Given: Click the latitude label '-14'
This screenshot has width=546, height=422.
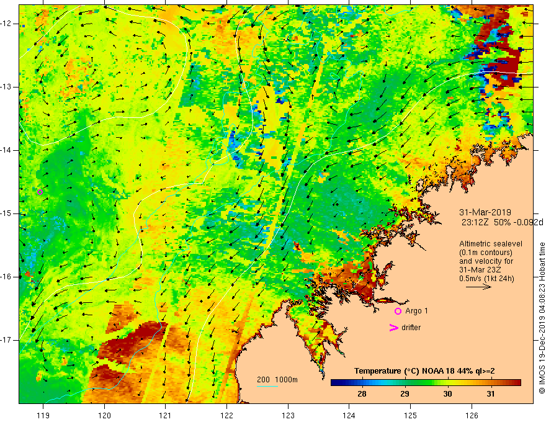Looking at the screenshot, I should click(x=7, y=150).
